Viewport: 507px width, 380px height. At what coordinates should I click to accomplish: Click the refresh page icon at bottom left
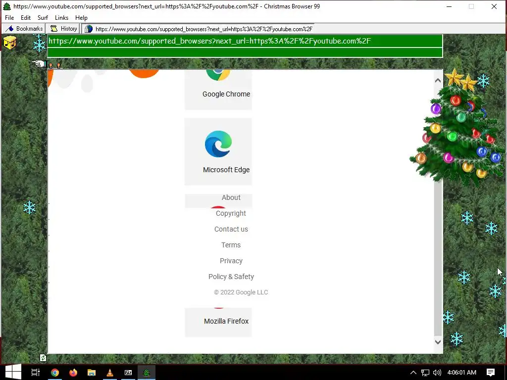click(43, 357)
